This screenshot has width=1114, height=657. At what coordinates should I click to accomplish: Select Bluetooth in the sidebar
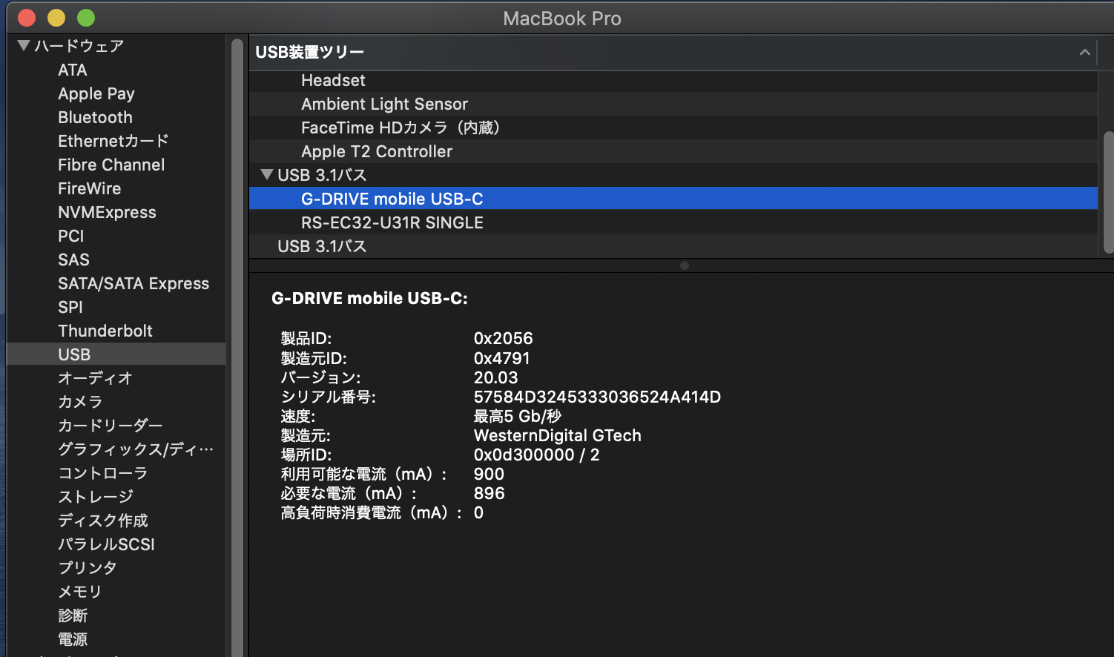coord(95,117)
